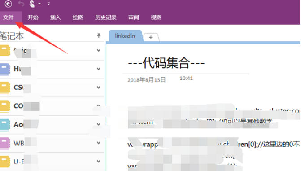The image size is (305, 171).
Task: Click the teal Ac notebook icon
Action: coord(5,125)
